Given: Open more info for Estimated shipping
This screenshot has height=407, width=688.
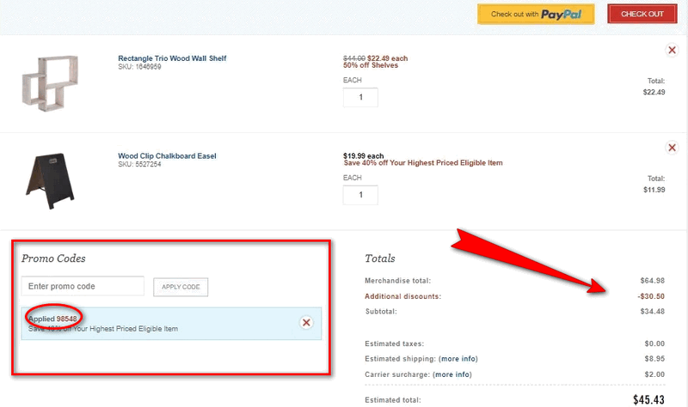Looking at the screenshot, I should 458,358.
